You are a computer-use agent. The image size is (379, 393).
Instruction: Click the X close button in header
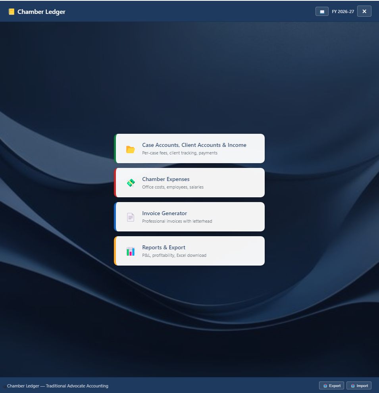click(x=364, y=11)
